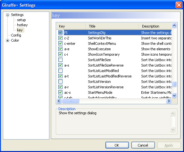184x152 pixels.
Task: Uncheck the a-r SortListVersionReverse checkbox
Action: (x=61, y=87)
